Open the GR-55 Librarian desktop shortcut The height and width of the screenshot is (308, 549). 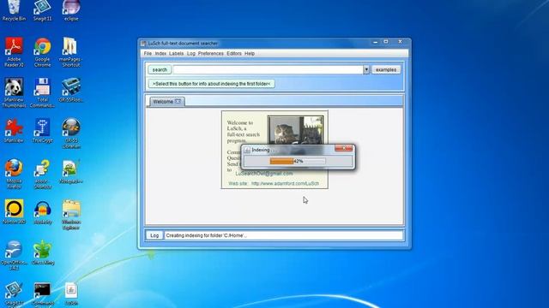[x=71, y=133]
